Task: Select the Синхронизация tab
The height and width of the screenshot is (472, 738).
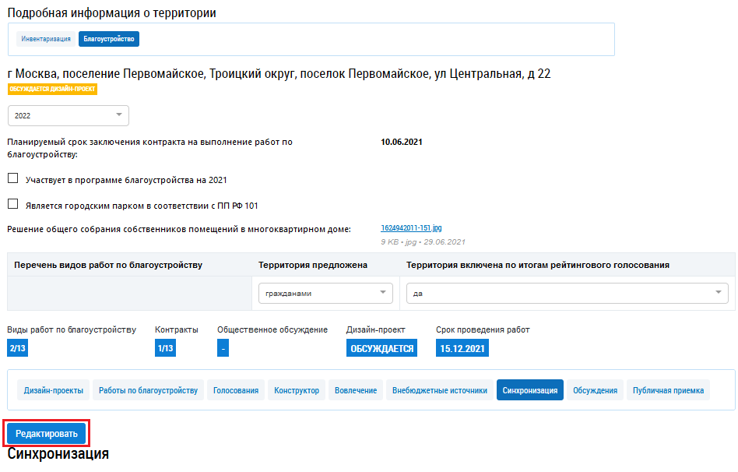Action: tap(529, 390)
